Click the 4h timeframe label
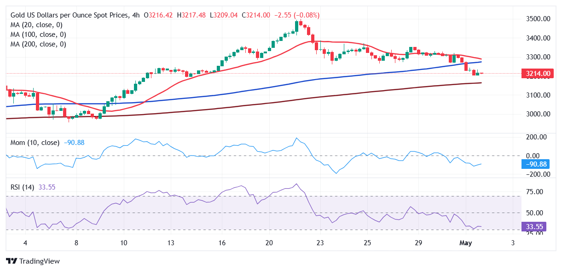Image resolution: width=562 pixels, height=271 pixels. [x=135, y=15]
